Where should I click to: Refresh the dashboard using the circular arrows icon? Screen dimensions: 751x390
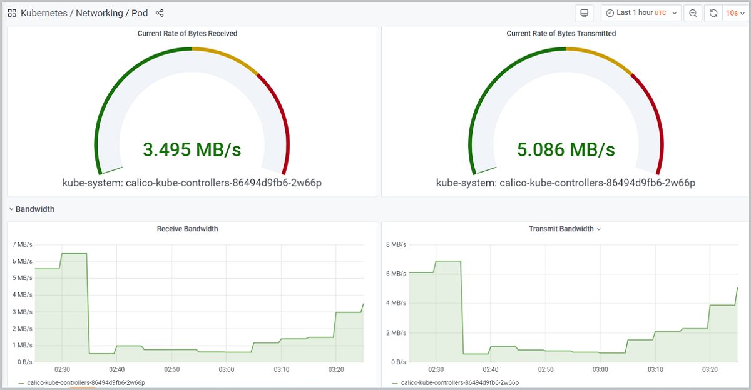(x=713, y=13)
